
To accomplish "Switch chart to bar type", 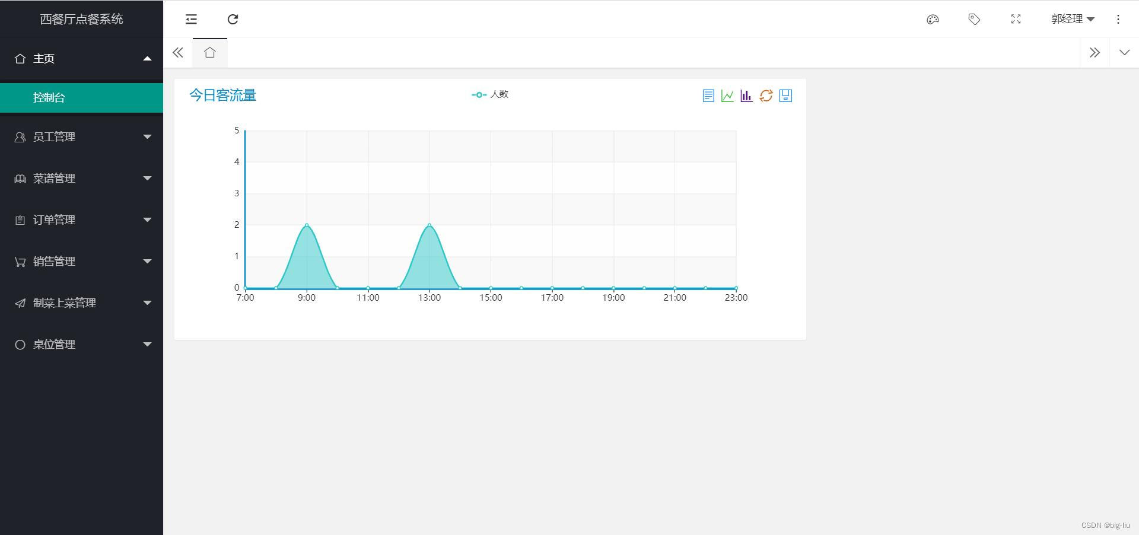I will (746, 95).
